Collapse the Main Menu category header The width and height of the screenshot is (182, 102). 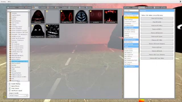click(x=131, y=14)
